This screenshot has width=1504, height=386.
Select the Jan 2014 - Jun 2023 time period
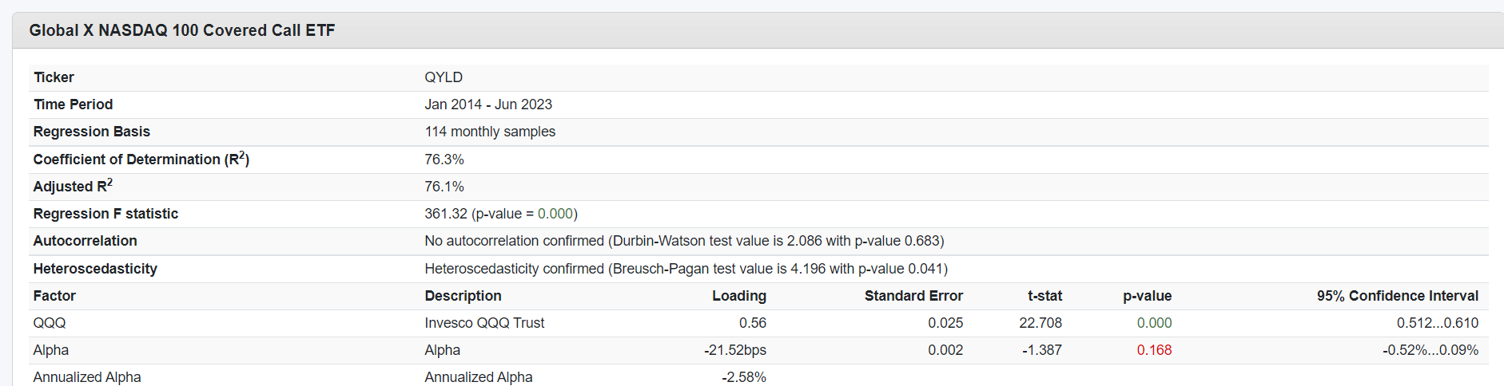(488, 104)
